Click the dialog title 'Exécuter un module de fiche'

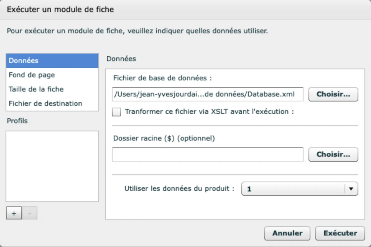(x=60, y=10)
